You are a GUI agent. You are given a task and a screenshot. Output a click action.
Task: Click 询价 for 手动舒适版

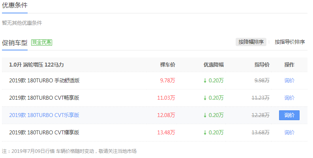289,80
